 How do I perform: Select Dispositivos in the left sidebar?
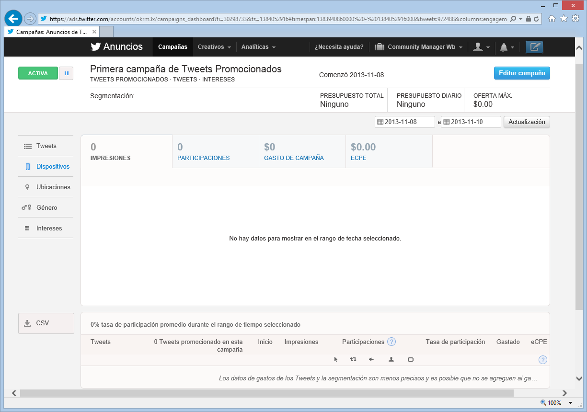(x=46, y=167)
